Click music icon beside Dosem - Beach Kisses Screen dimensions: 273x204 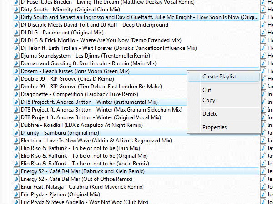pos(16,71)
